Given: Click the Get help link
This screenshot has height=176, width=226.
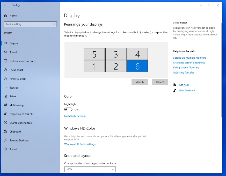Looking at the screenshot, I should [x=184, y=85].
